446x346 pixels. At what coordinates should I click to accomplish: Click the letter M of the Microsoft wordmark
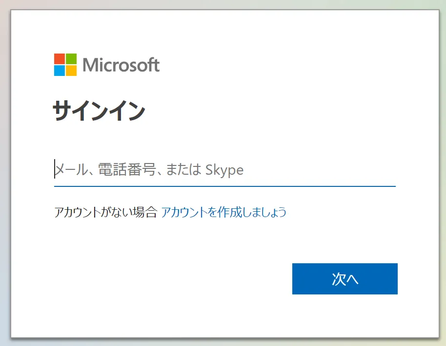[90, 65]
